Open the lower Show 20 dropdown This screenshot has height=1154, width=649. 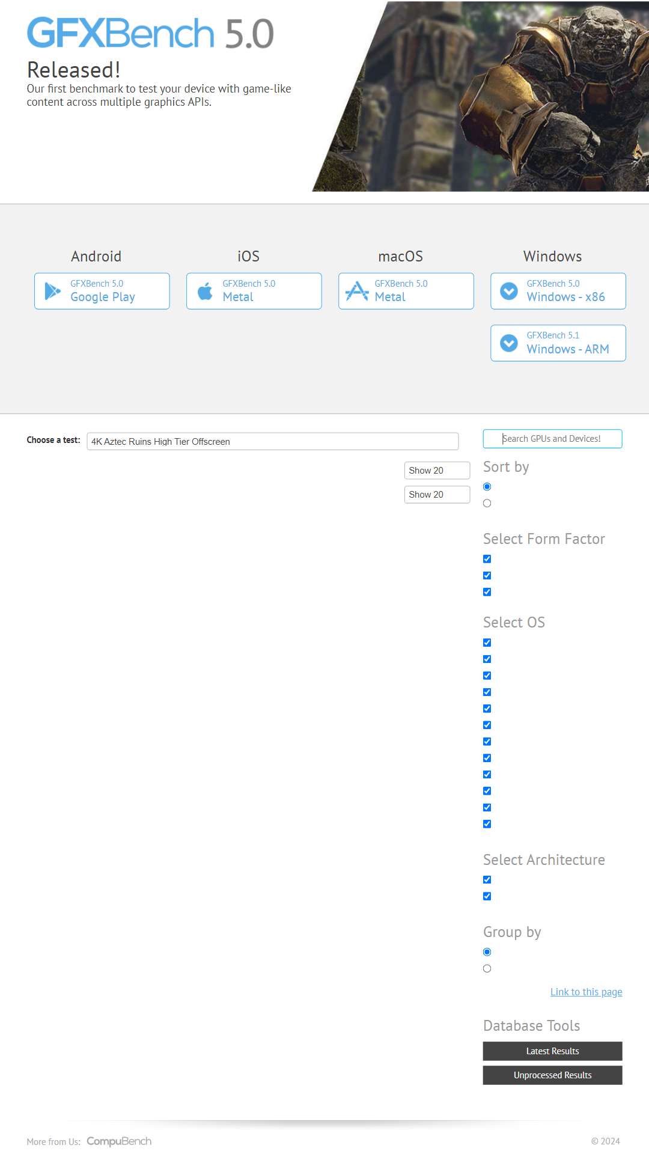(437, 495)
